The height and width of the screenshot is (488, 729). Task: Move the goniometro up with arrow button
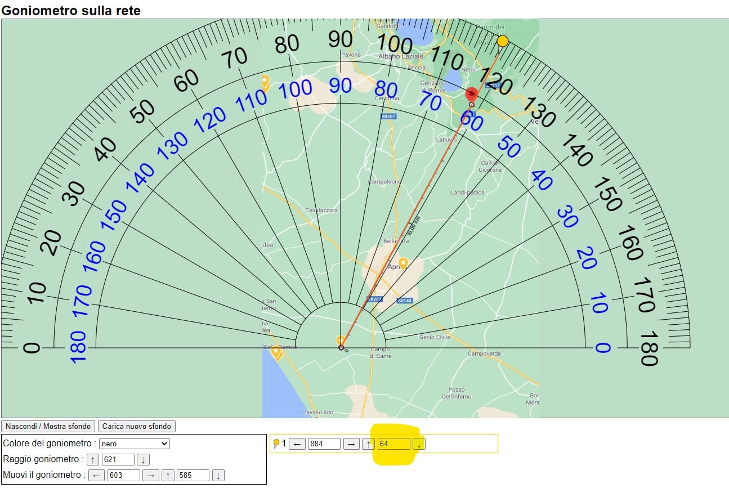[168, 476]
